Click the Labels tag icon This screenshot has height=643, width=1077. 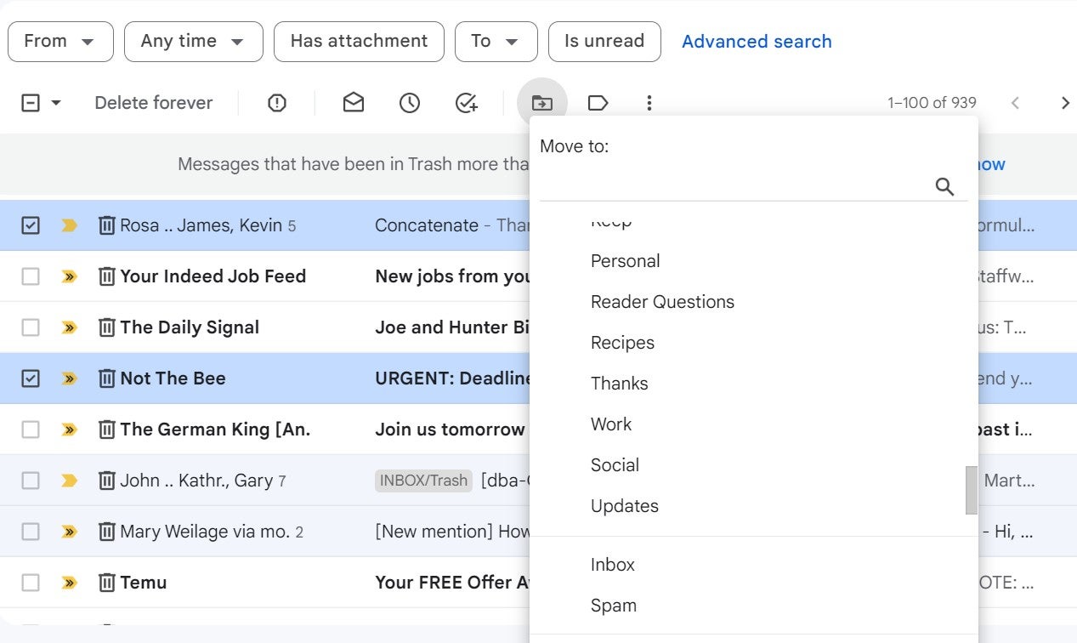pyautogui.click(x=598, y=103)
